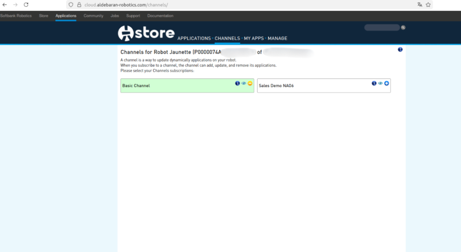Go back using the browser back arrow
Screen dimensions: 461x252
click(5, 4)
